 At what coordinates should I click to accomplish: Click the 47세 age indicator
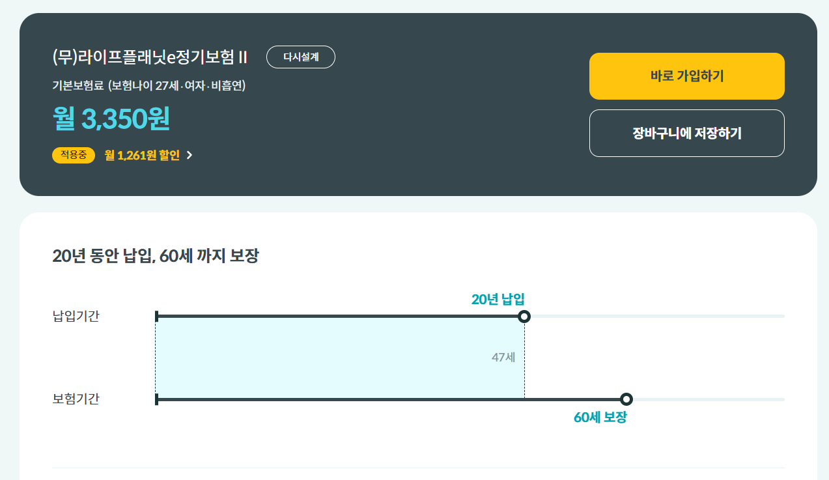point(501,357)
